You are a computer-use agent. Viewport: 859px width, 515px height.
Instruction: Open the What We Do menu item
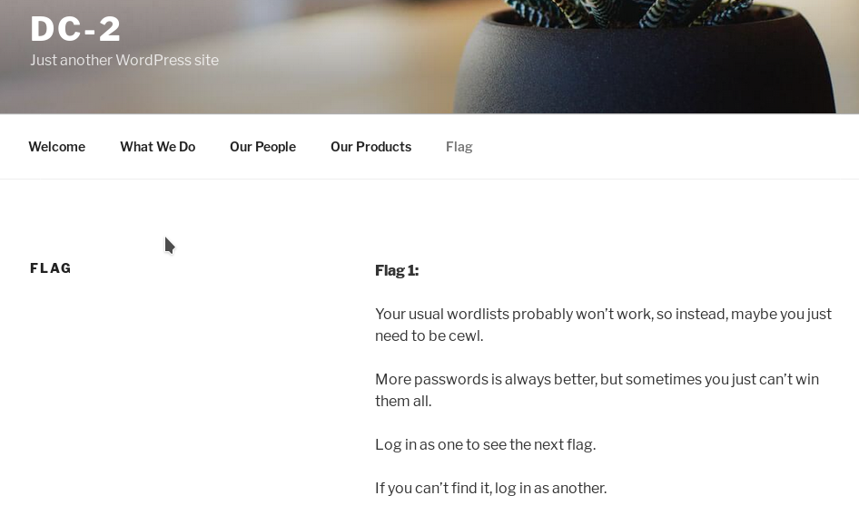click(x=158, y=147)
